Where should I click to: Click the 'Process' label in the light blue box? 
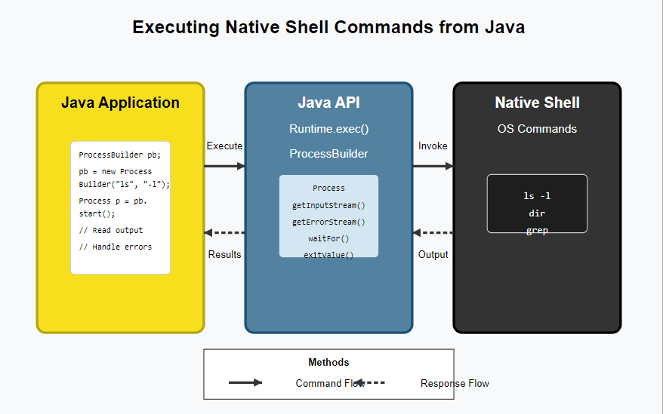tap(328, 189)
